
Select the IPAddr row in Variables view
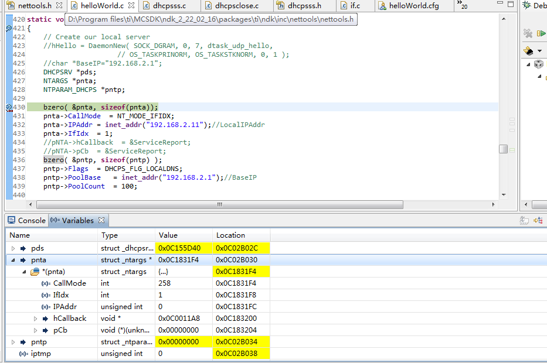point(64,306)
